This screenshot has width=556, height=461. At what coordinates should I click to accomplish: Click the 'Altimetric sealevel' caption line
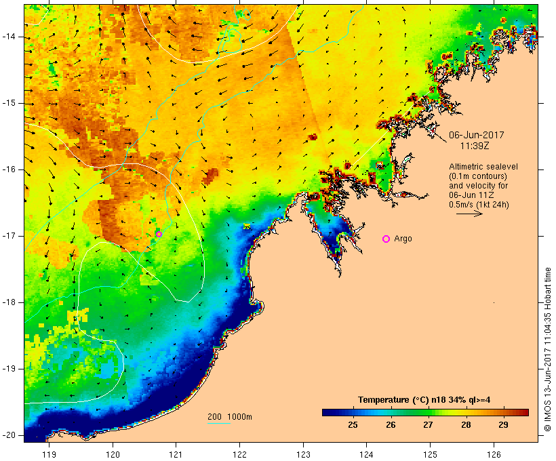(x=483, y=167)
